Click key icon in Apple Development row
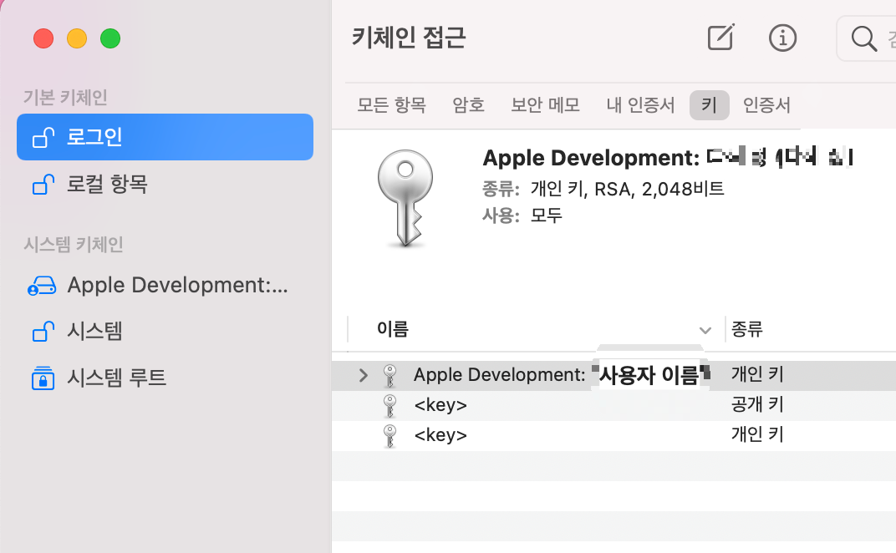The width and height of the screenshot is (896, 553). pos(389,375)
